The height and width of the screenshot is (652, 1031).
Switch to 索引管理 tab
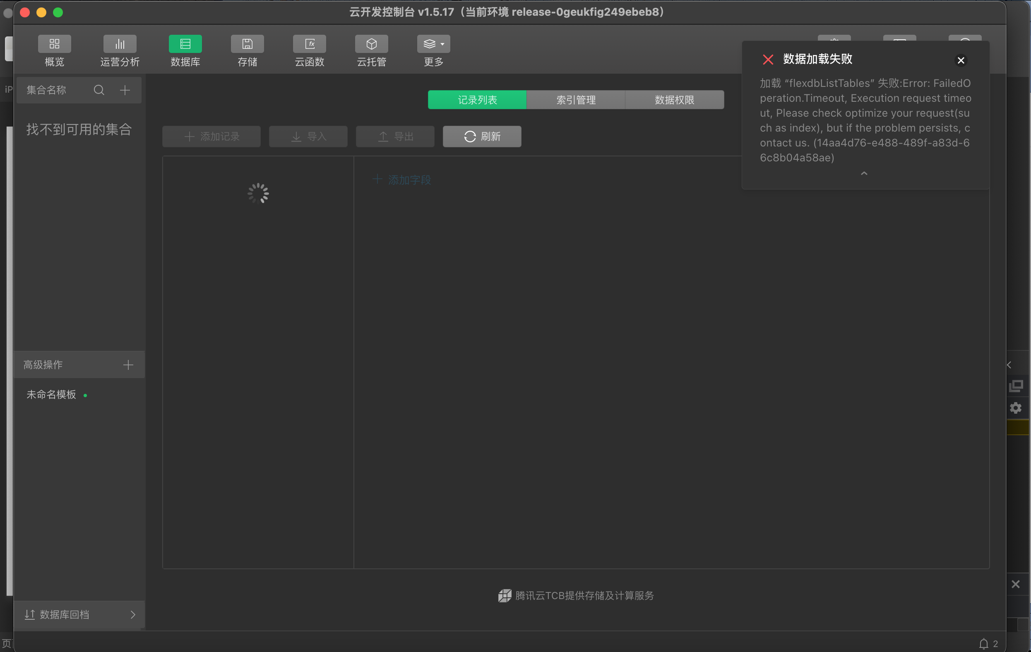click(x=575, y=100)
